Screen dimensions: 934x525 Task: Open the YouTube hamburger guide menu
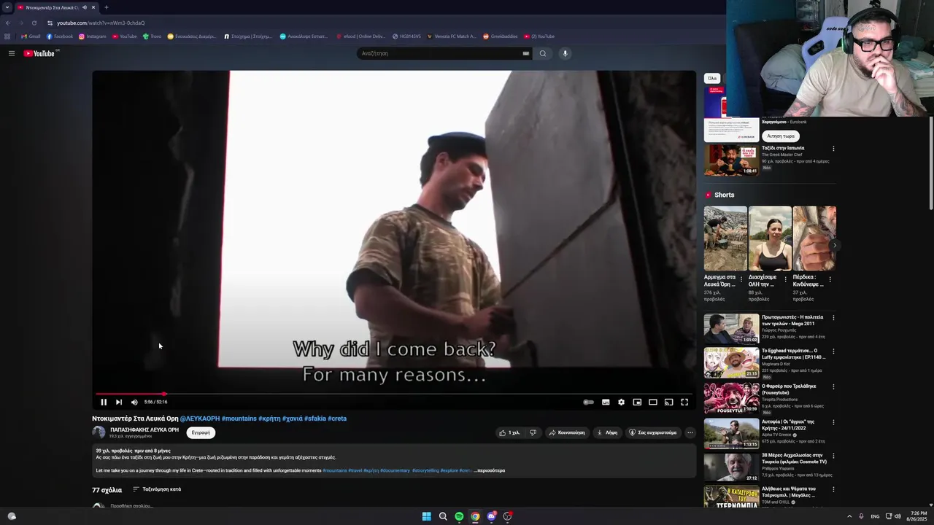pos(11,53)
